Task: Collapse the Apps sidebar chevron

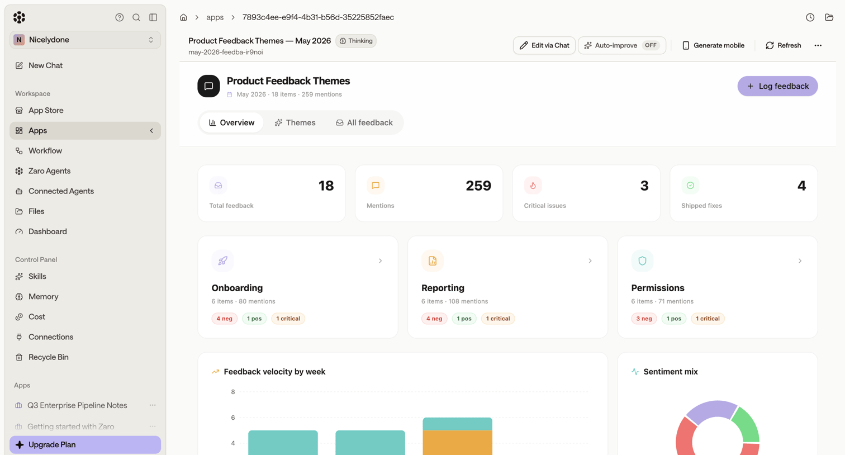Action: 151,131
